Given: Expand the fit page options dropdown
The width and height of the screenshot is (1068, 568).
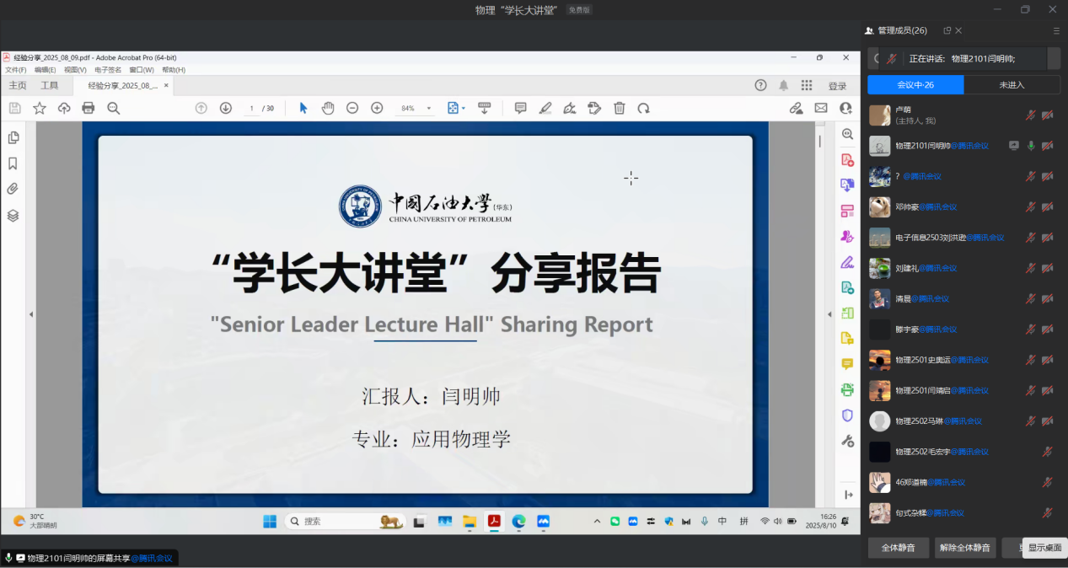Looking at the screenshot, I should point(464,109).
